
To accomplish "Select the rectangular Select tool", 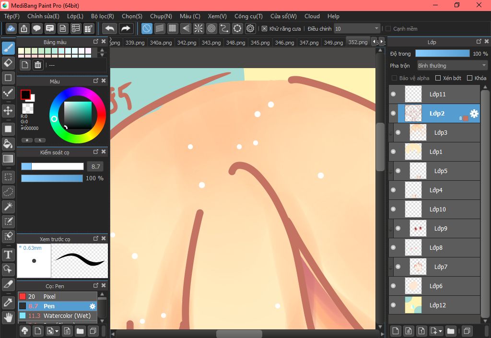I will pos(8,177).
